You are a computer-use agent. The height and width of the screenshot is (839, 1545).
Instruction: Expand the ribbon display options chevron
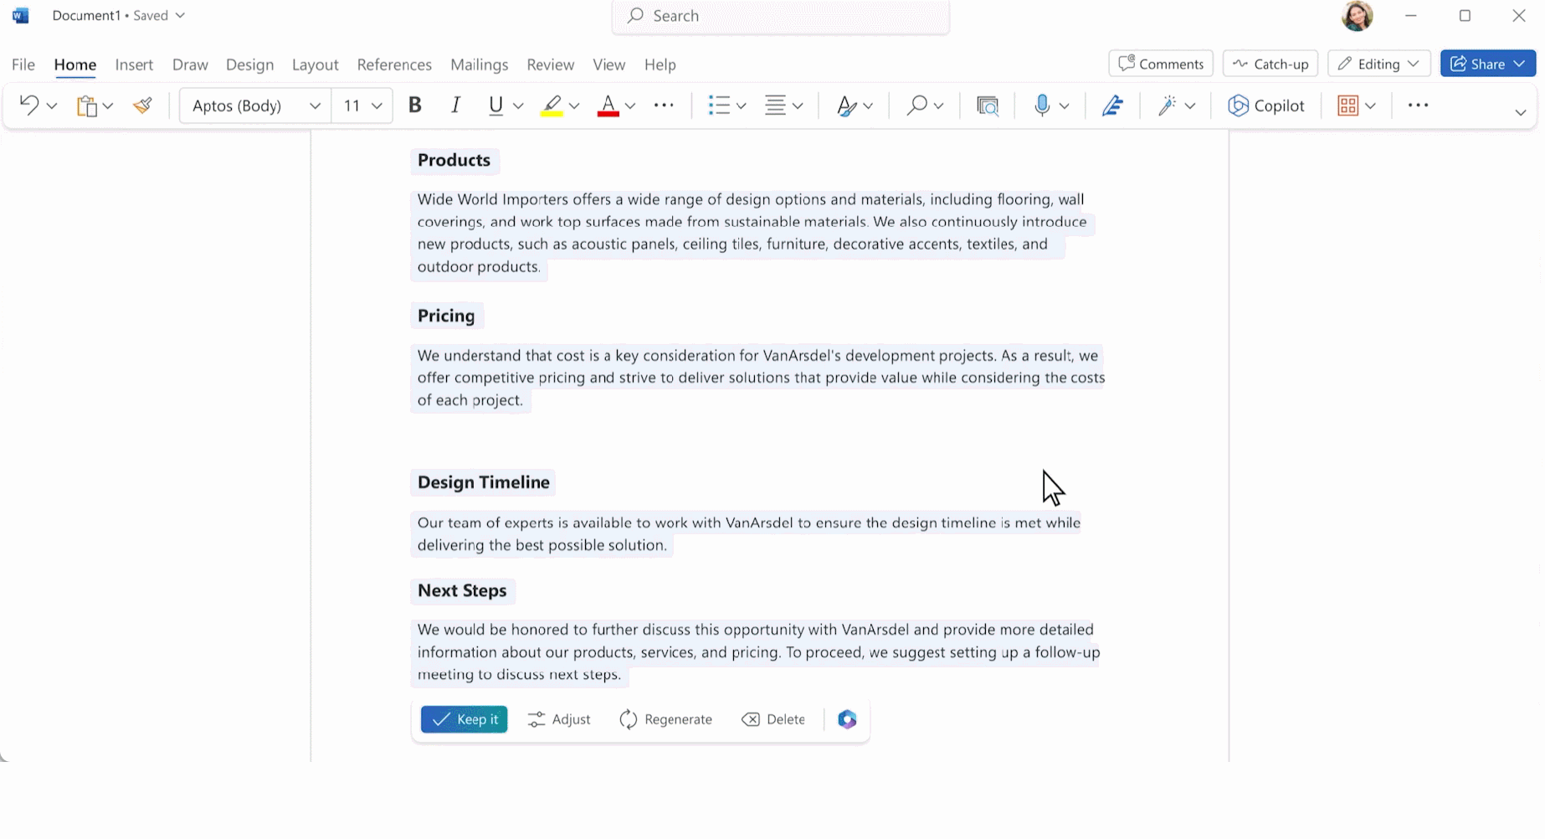coord(1521,112)
